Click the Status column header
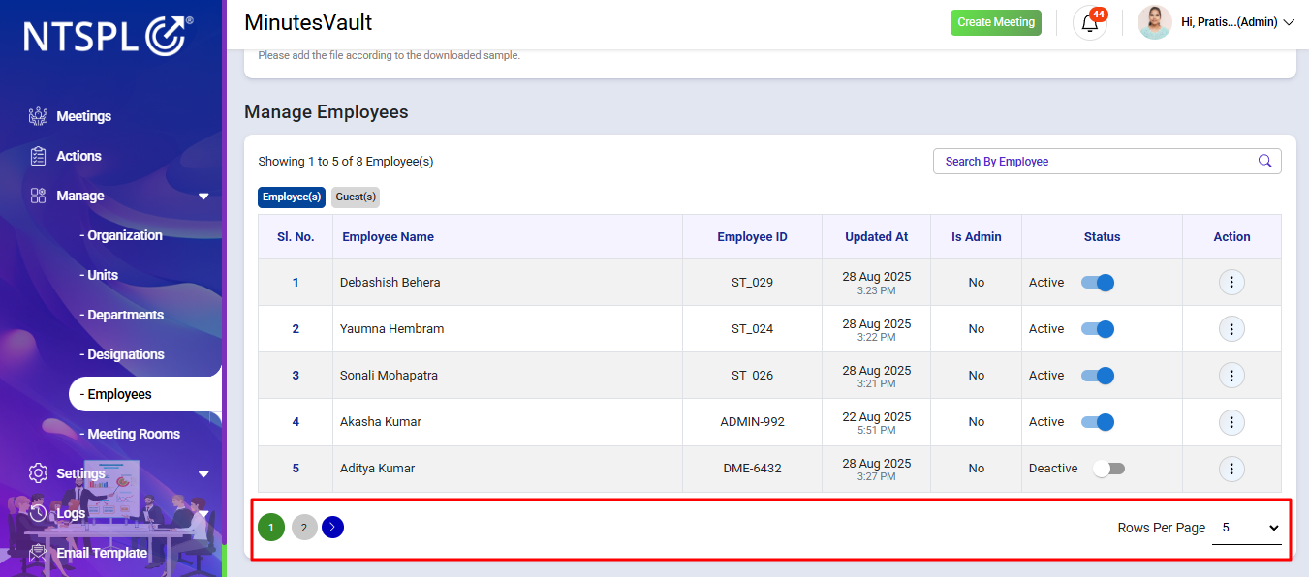The width and height of the screenshot is (1309, 577). click(1102, 236)
